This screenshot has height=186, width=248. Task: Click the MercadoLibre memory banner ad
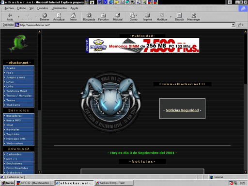point(142,46)
